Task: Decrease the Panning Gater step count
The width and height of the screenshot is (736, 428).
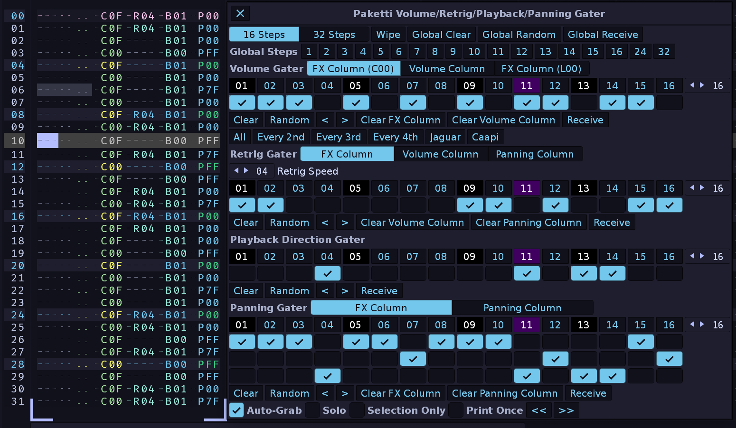Action: point(692,325)
